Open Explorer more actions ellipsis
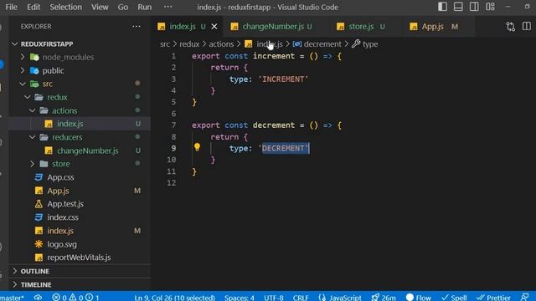 pyautogui.click(x=136, y=26)
